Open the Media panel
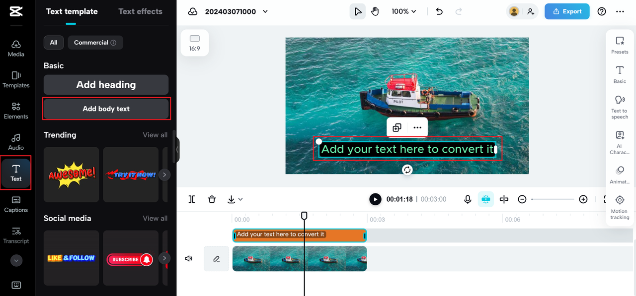Screen dimensions: 636x296 pyautogui.click(x=16, y=48)
